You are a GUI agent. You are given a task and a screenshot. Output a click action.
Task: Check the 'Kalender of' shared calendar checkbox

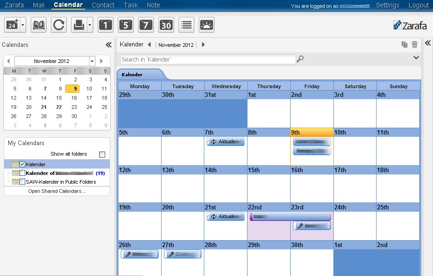coord(22,173)
